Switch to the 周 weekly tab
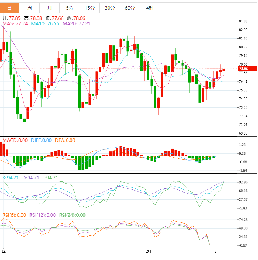The image size is (258, 260). pos(30,8)
